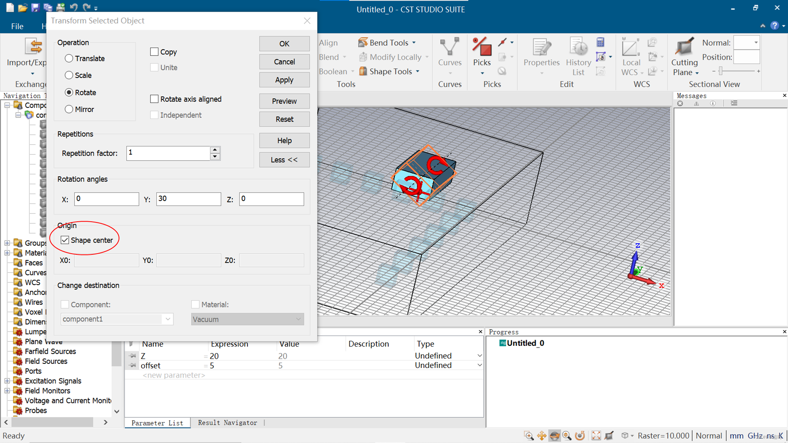Click the Apply button
This screenshot has height=443, width=788.
(284, 80)
